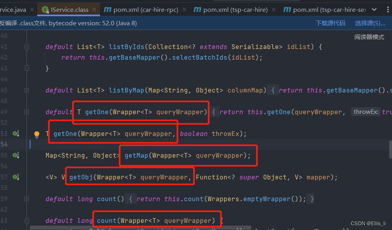Switch to the rvice.java tab
Viewport: 392px width, 230px height.
point(13,10)
